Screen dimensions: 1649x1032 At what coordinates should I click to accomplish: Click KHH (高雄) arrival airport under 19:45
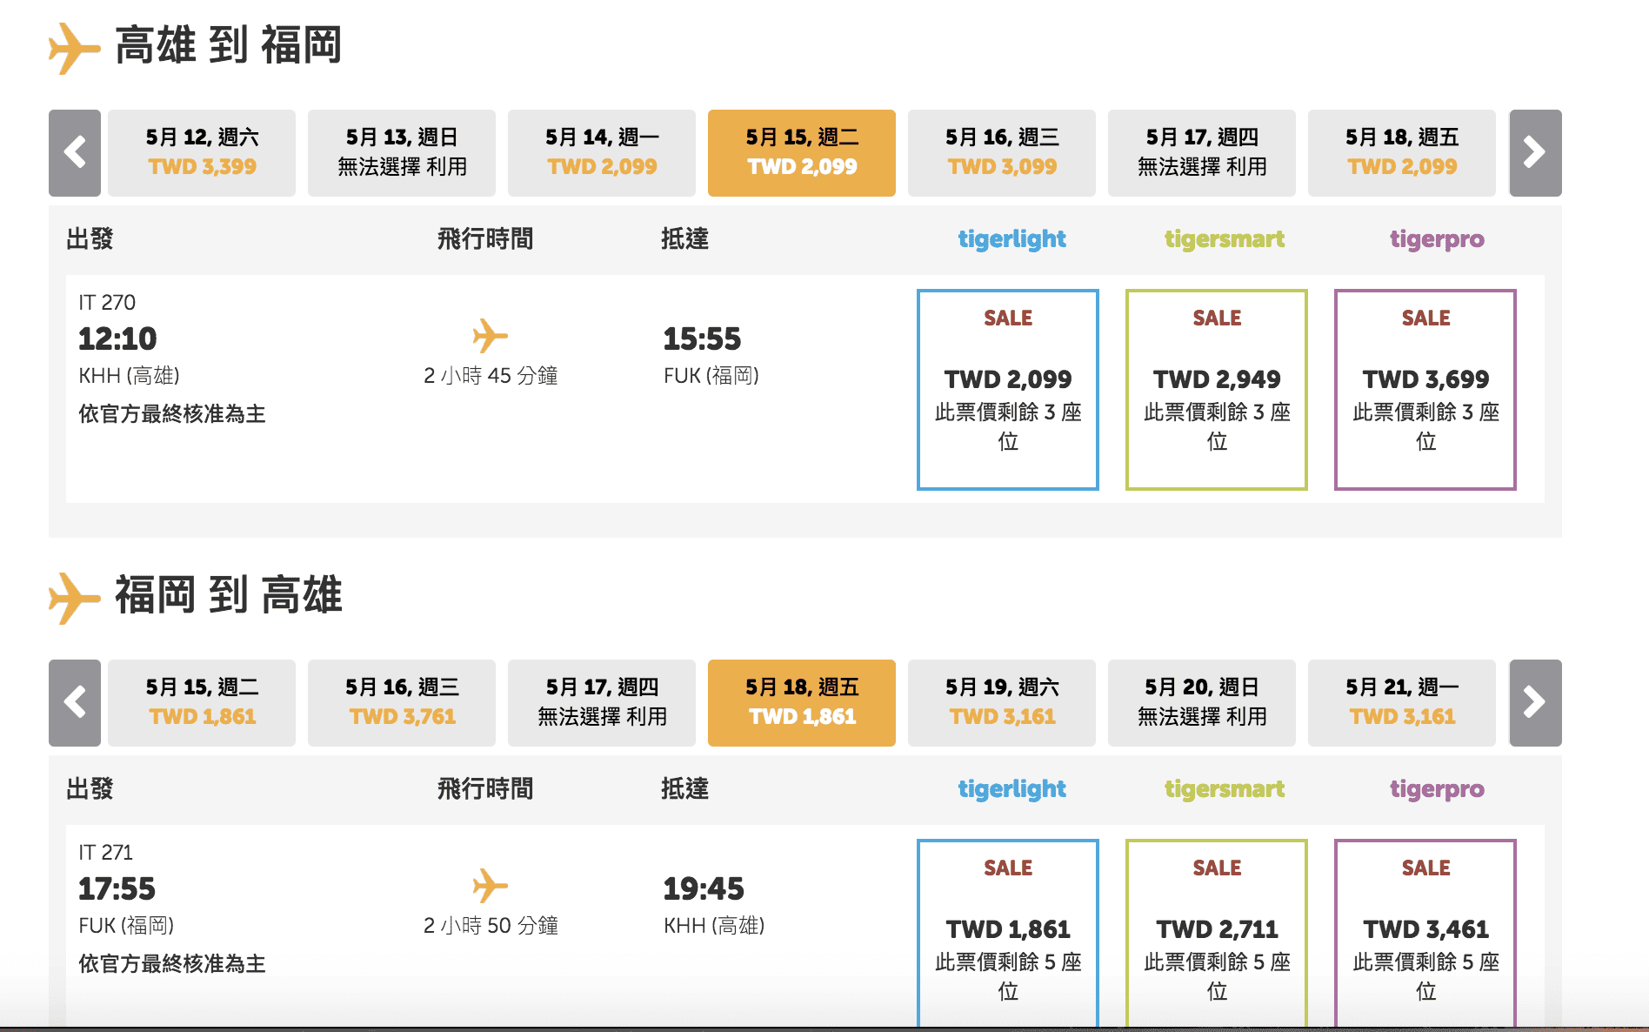tap(714, 926)
